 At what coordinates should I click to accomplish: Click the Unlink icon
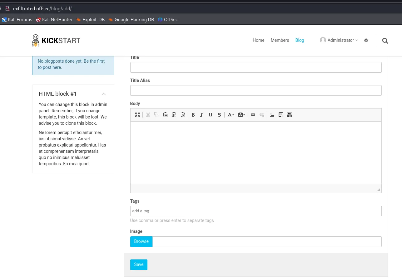262,115
